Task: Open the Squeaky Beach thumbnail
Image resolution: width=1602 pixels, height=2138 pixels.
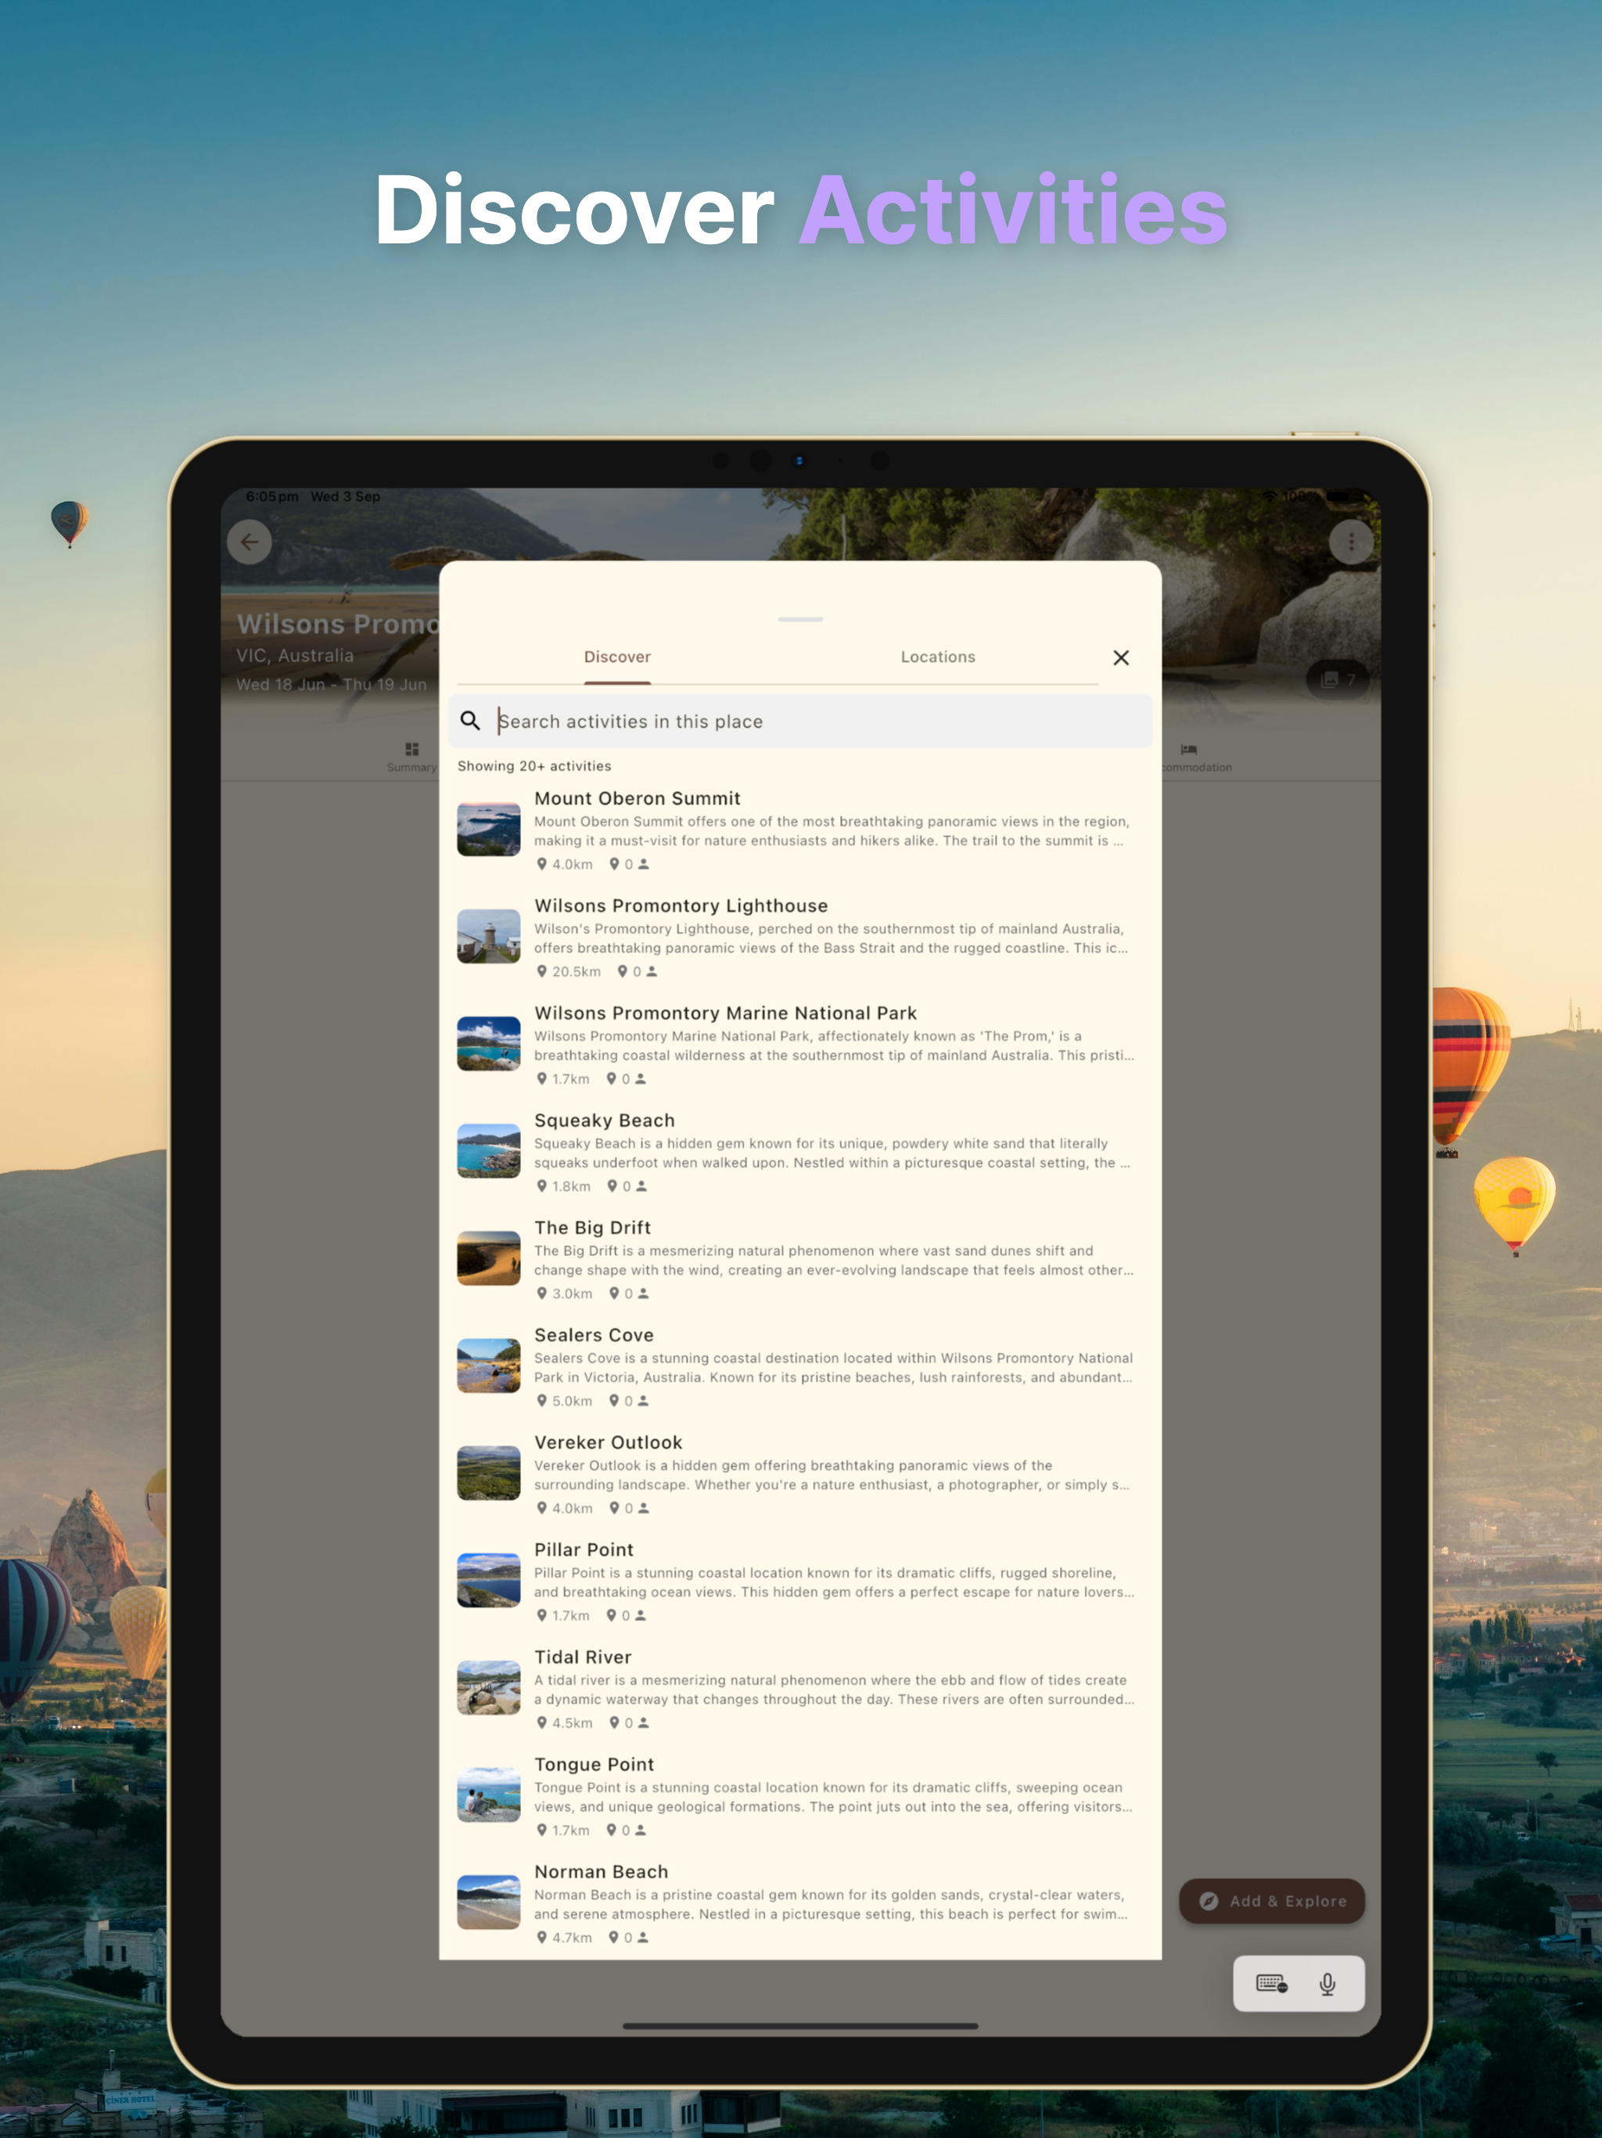Action: coord(489,1151)
